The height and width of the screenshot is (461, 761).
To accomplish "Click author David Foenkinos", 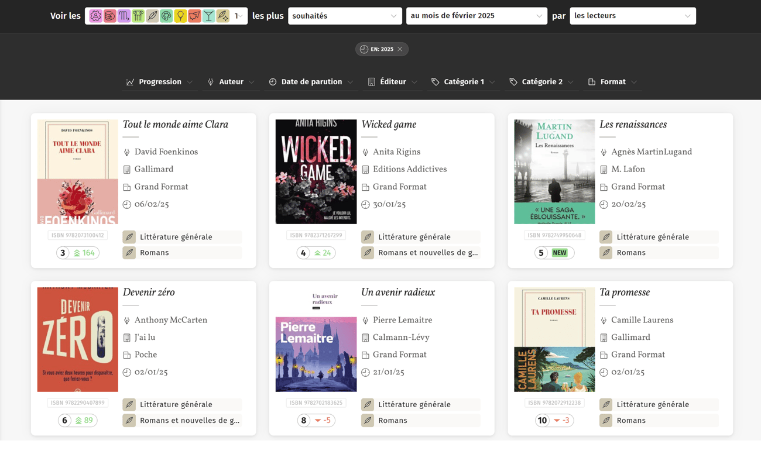I will point(166,152).
